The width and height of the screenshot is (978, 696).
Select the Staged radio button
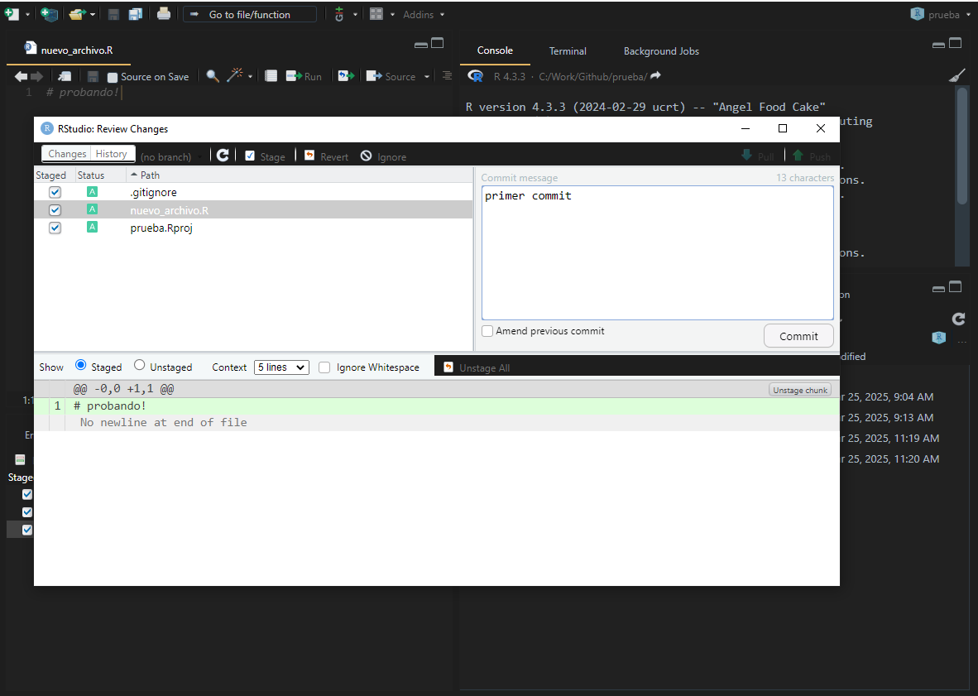[80, 366]
